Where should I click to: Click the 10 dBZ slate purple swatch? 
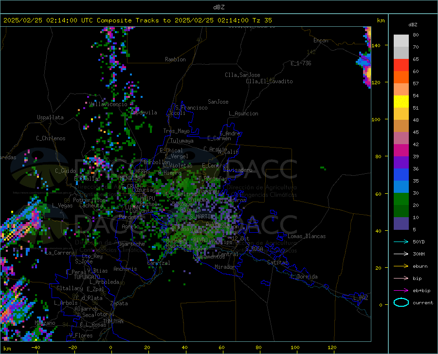tap(401, 224)
